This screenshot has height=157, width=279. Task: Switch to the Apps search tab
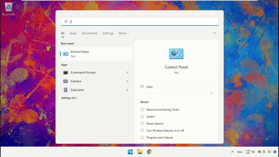[x=73, y=33]
